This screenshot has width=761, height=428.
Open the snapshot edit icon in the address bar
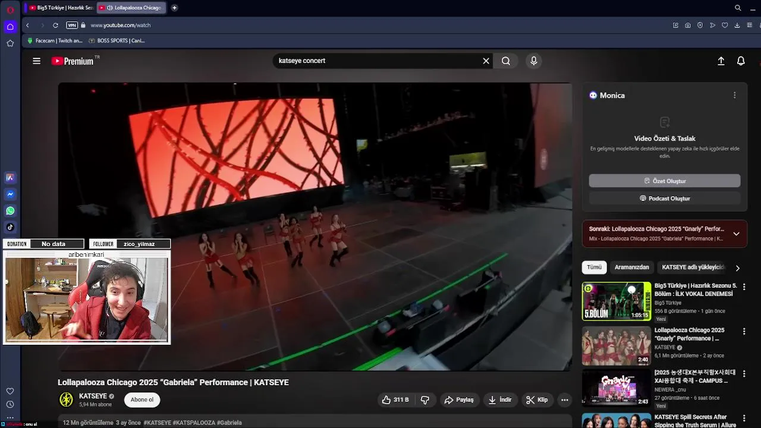[675, 25]
